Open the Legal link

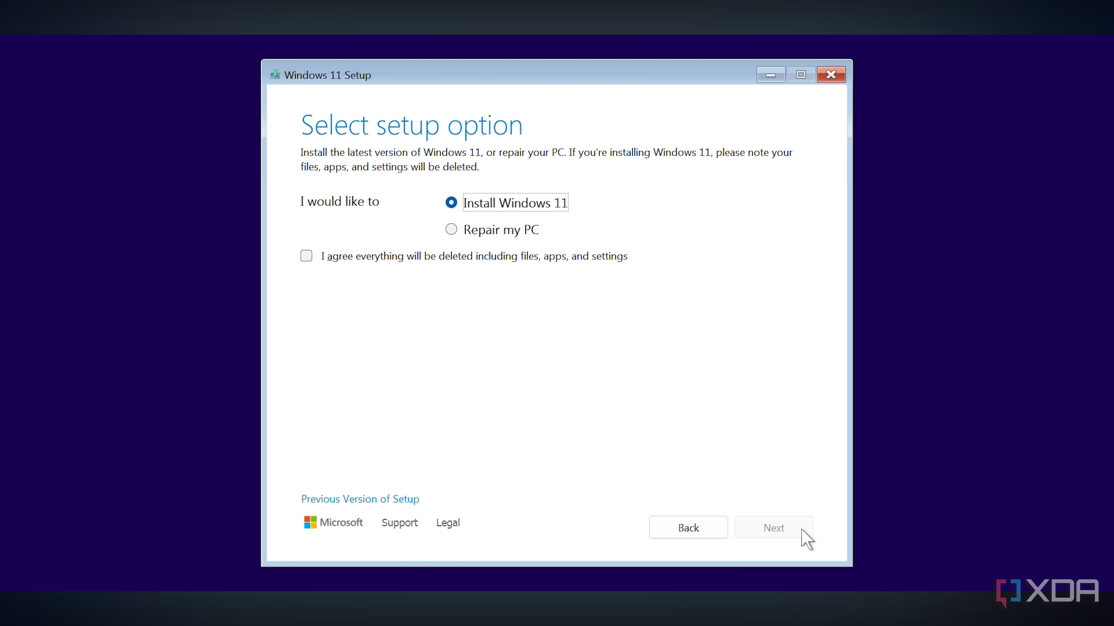tap(448, 523)
